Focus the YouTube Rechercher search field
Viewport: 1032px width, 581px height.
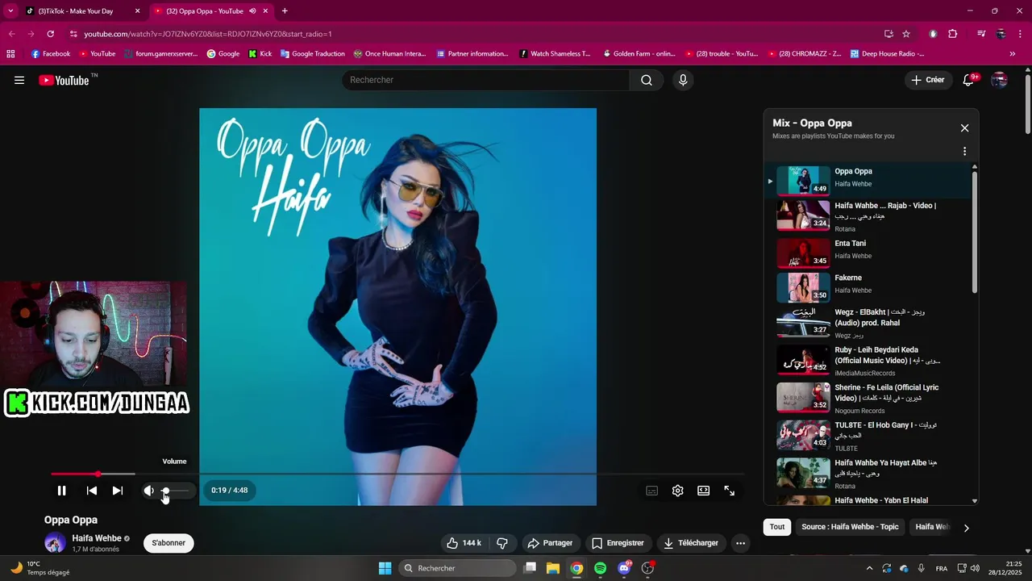click(x=486, y=80)
